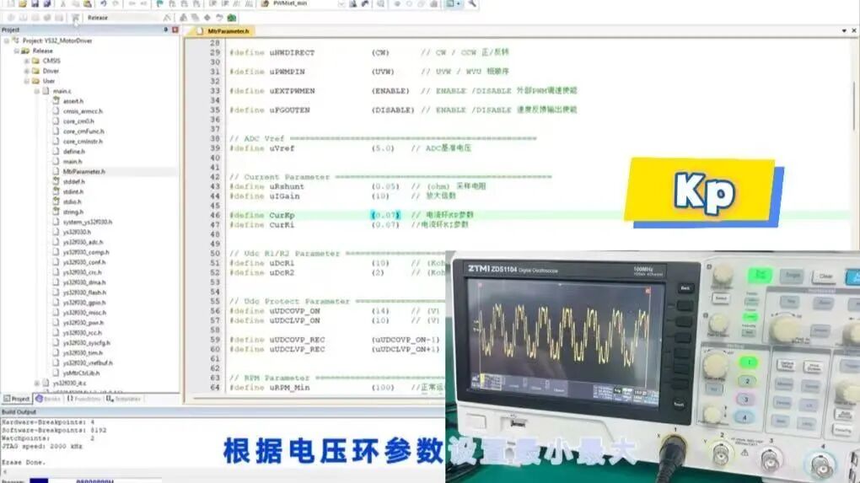The width and height of the screenshot is (860, 483).
Task: Switch to the MtrParameter.h editor tab
Action: point(223,31)
